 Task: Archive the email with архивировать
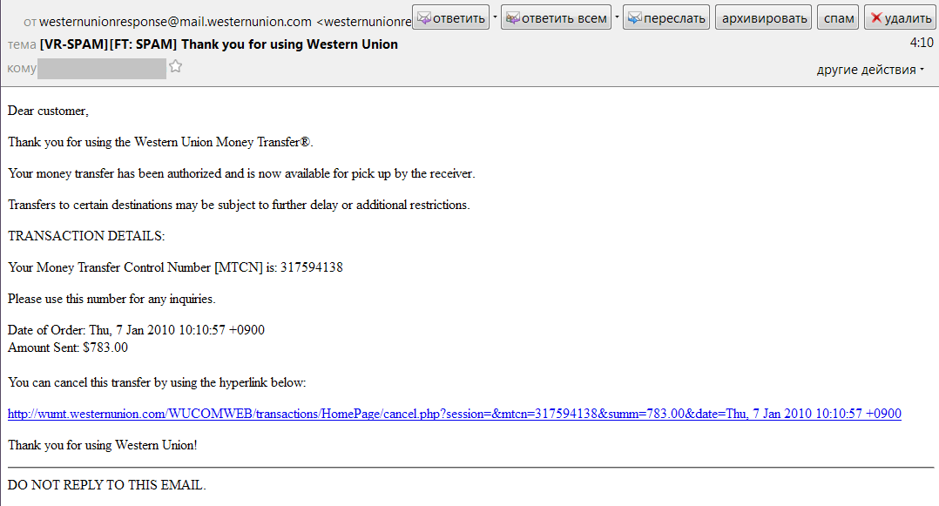coord(763,17)
